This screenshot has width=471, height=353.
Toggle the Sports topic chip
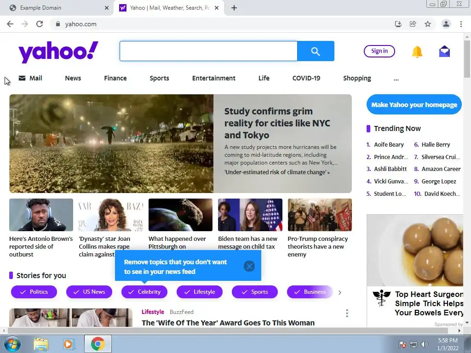pos(255,292)
